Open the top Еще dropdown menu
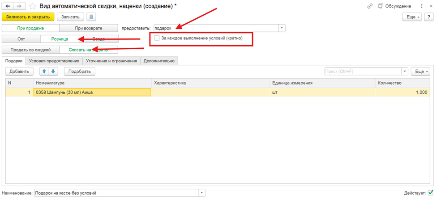This screenshot has width=436, height=200. (x=412, y=17)
